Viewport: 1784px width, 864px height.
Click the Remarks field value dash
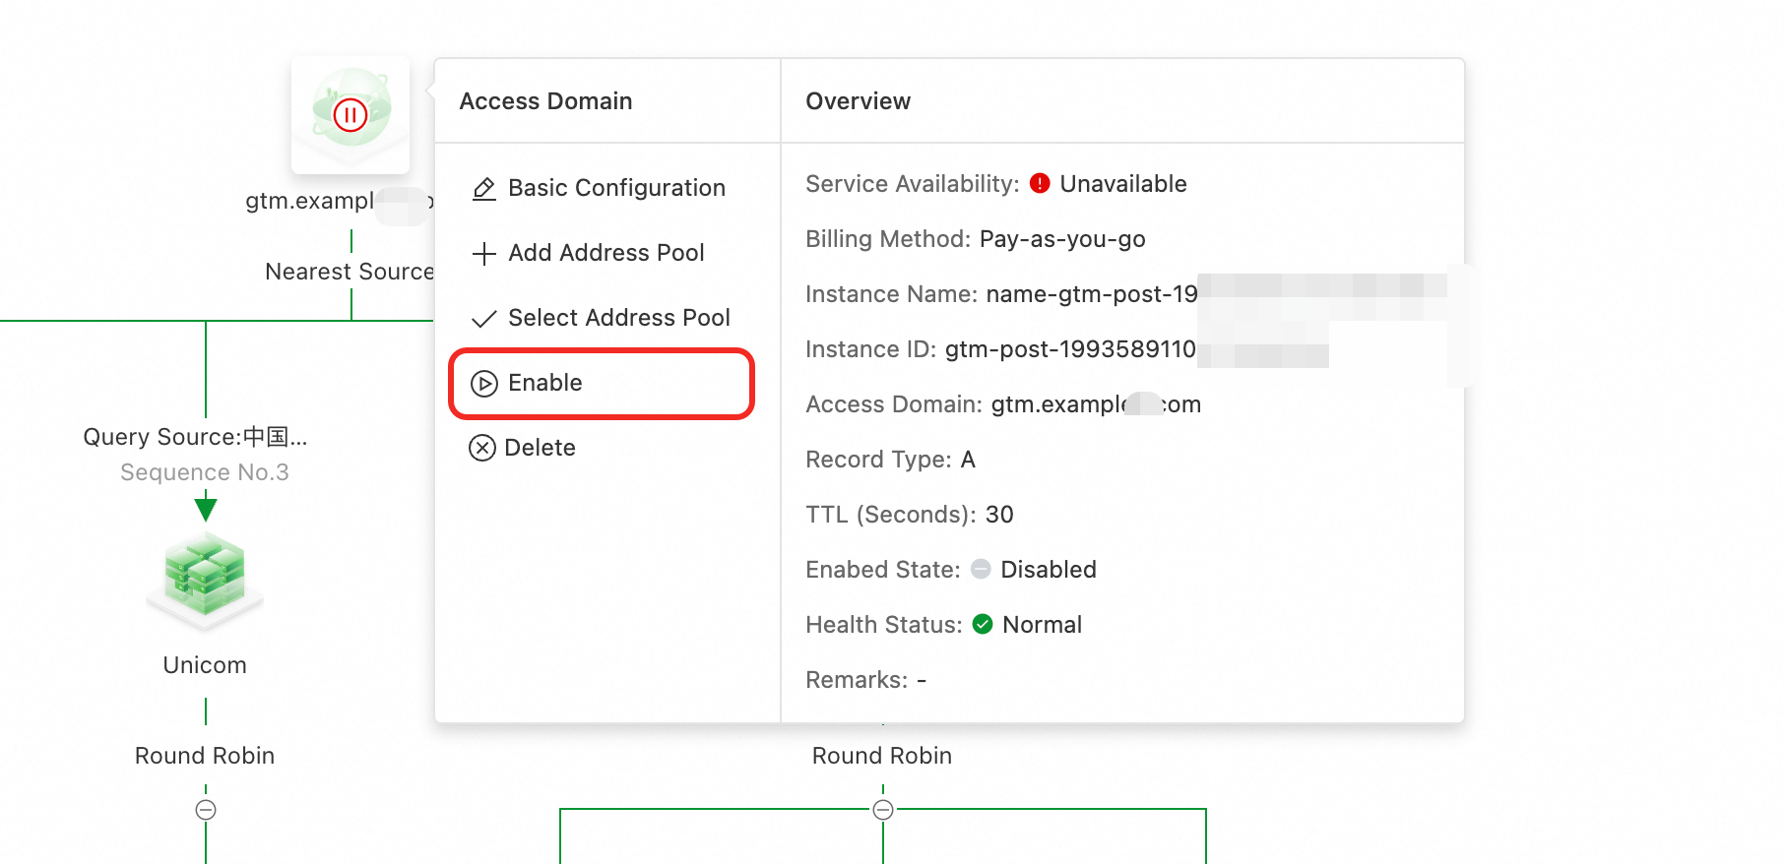pyautogui.click(x=922, y=680)
